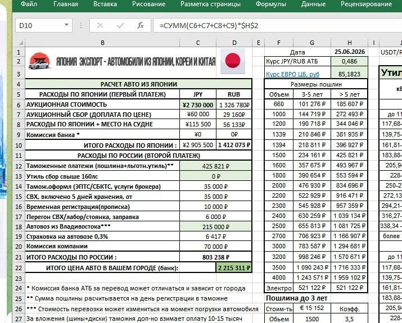Select the Комиссия компании 70 000 ₽ cell
This screenshot has height=323, width=402.
pyautogui.click(x=215, y=247)
